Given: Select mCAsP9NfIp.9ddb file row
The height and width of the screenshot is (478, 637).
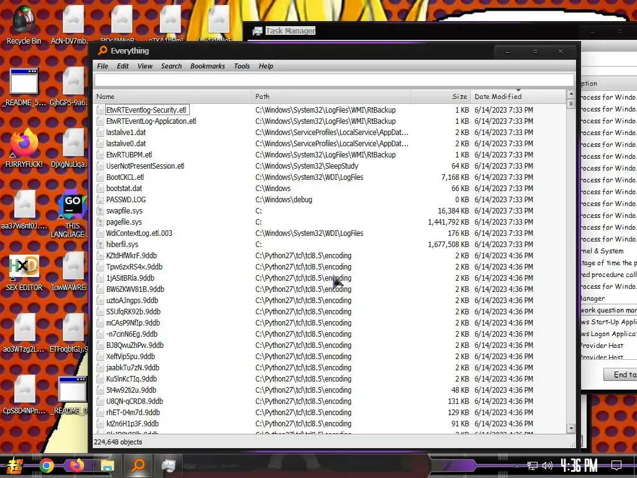Looking at the screenshot, I should pos(330,323).
